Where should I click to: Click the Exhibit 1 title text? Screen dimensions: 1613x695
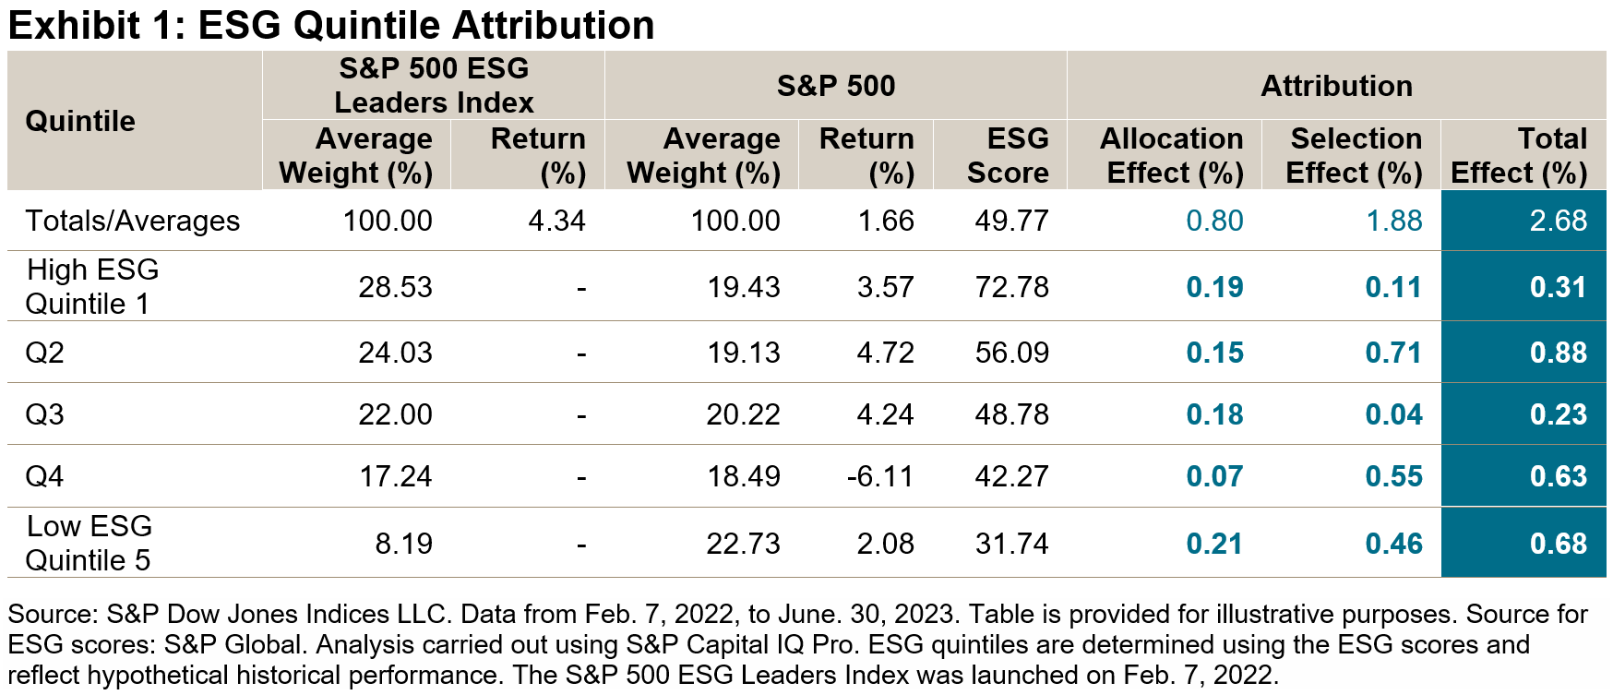coord(331,25)
